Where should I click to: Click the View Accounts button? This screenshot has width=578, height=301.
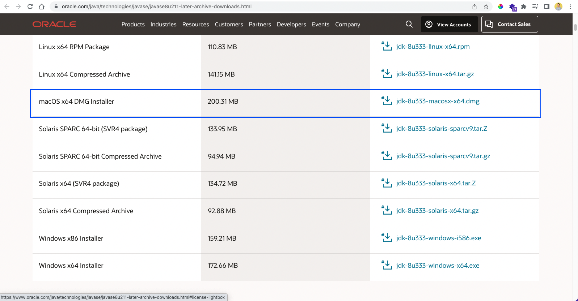coord(450,24)
